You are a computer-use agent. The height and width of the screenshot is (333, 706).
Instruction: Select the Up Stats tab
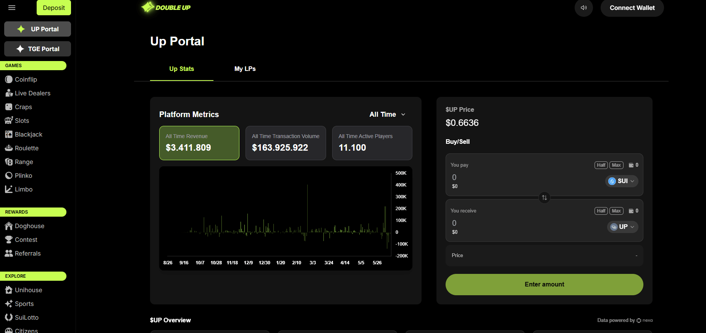pos(181,69)
